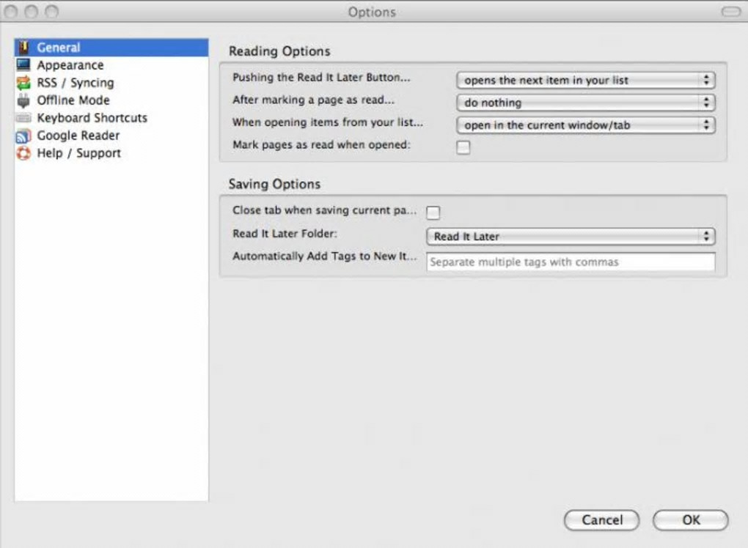Open the When opening items dropdown
The width and height of the screenshot is (748, 548).
click(x=585, y=125)
